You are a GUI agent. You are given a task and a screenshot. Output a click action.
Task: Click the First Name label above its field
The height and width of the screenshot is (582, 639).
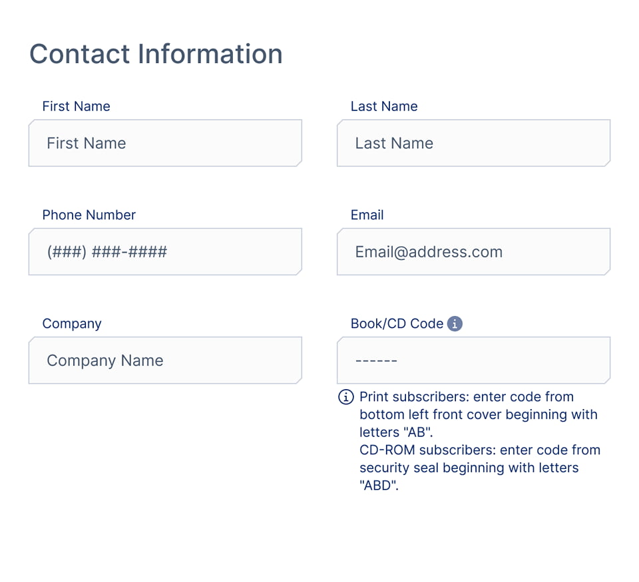76,106
